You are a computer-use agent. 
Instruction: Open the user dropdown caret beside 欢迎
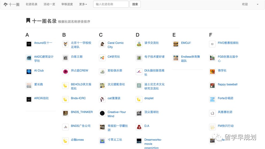(x=258, y=4)
